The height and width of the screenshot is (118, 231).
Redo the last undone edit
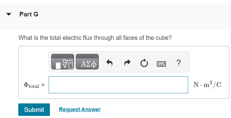pos(128,63)
